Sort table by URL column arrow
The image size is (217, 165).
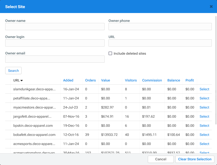[x=22, y=80]
